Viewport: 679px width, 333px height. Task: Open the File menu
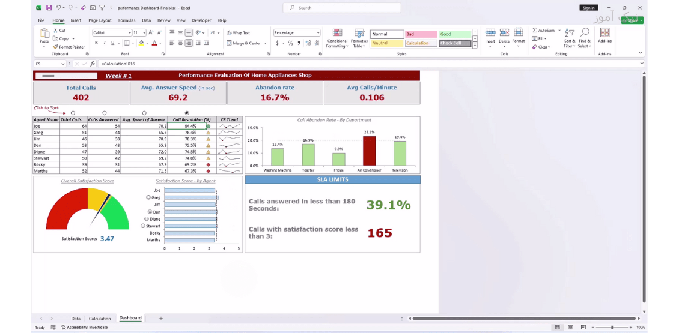pyautogui.click(x=41, y=20)
